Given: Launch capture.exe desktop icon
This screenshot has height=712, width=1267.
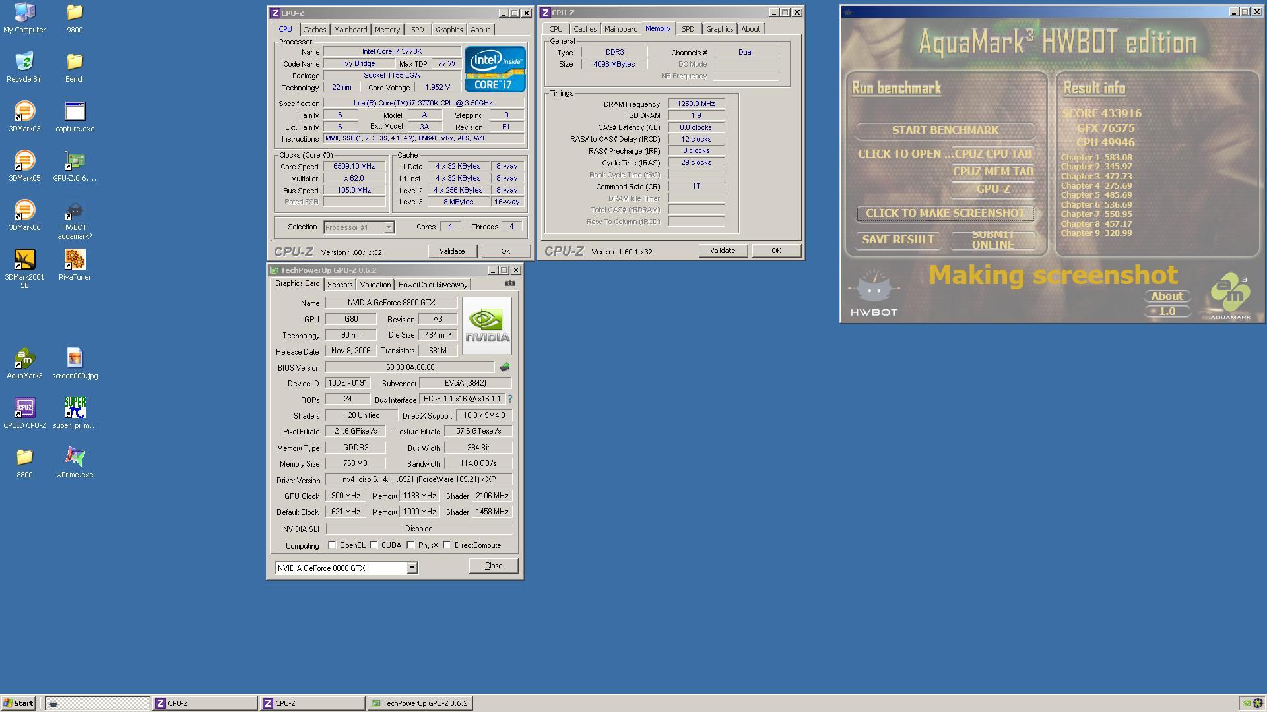Looking at the screenshot, I should (x=75, y=117).
